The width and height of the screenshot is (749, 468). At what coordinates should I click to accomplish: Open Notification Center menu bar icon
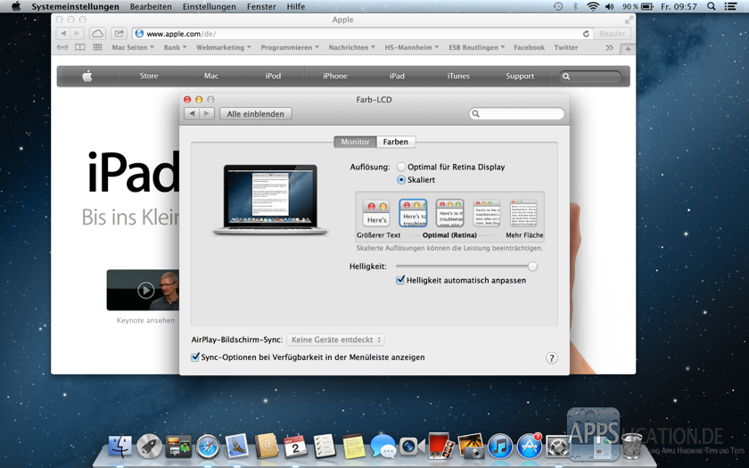[x=730, y=6]
